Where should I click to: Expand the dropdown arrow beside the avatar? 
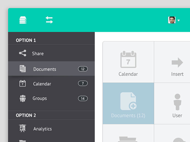178,20
